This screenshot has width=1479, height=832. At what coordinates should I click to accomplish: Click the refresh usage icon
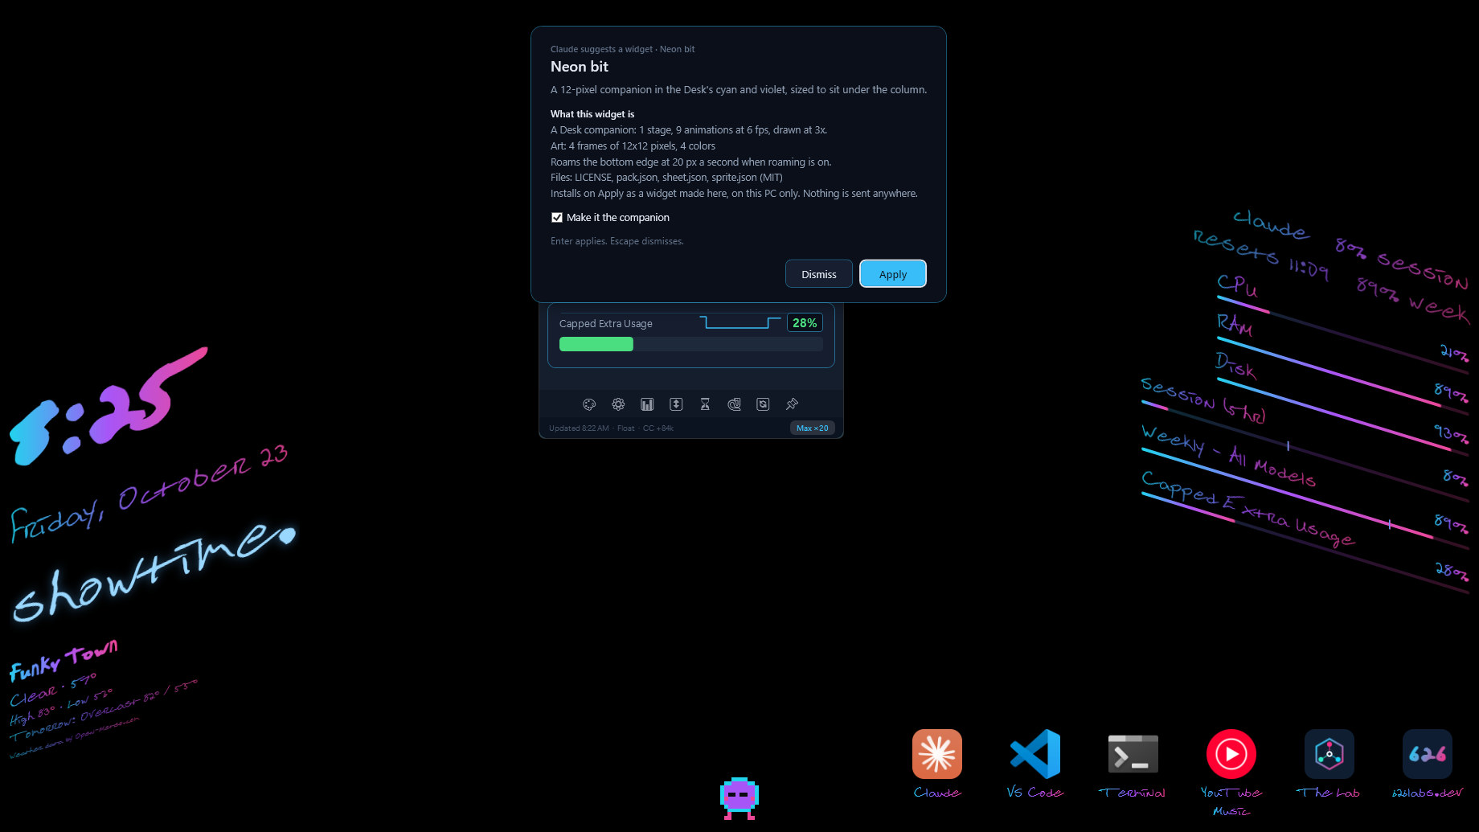(763, 404)
